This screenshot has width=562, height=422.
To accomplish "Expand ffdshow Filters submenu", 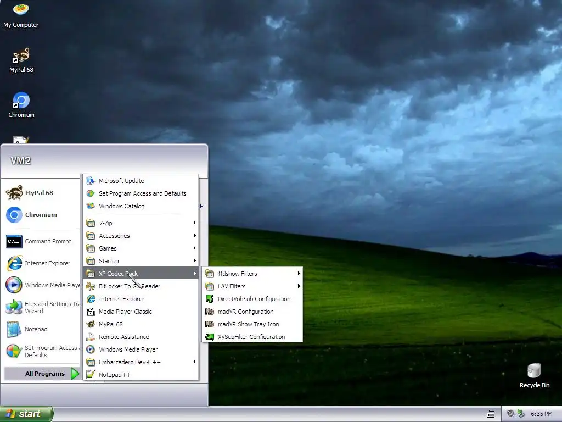I will [252, 274].
